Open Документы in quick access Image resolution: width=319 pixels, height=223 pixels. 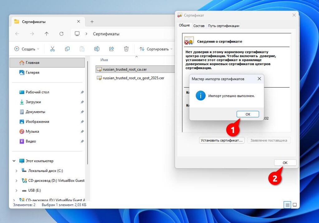(x=47, y=112)
